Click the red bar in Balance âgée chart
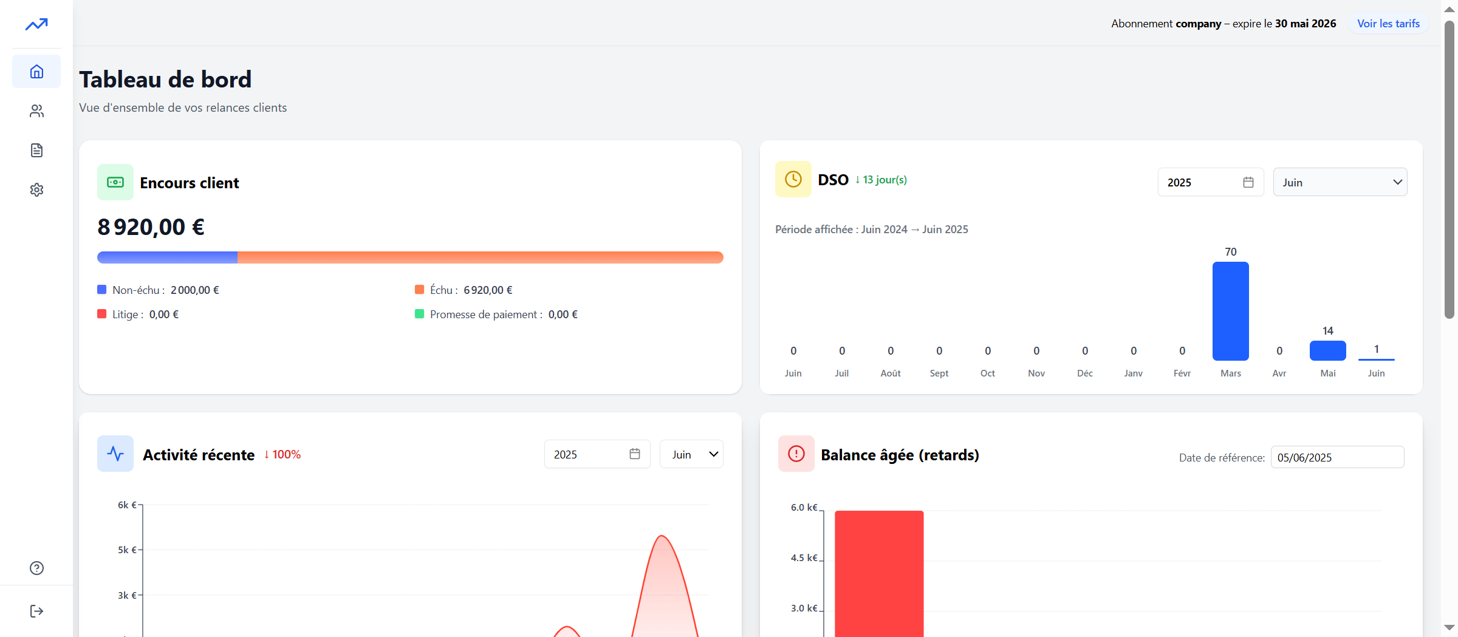The height and width of the screenshot is (637, 1458). click(x=879, y=574)
